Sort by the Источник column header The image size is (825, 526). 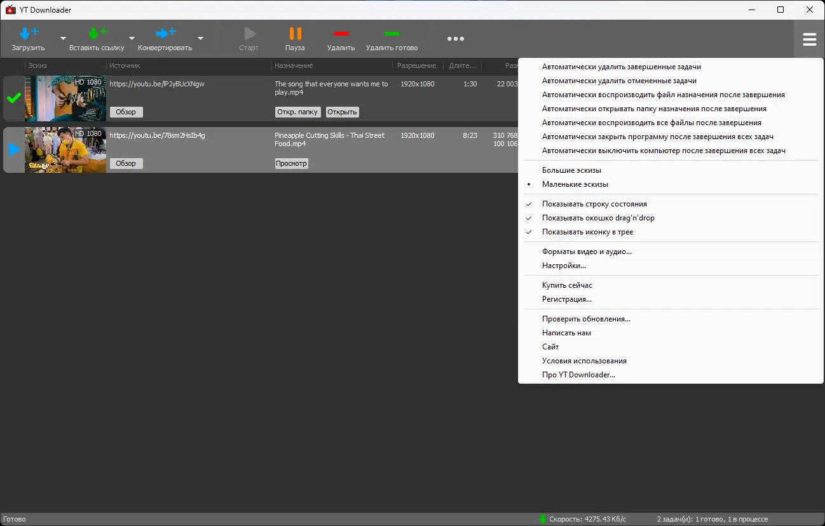tap(189, 65)
